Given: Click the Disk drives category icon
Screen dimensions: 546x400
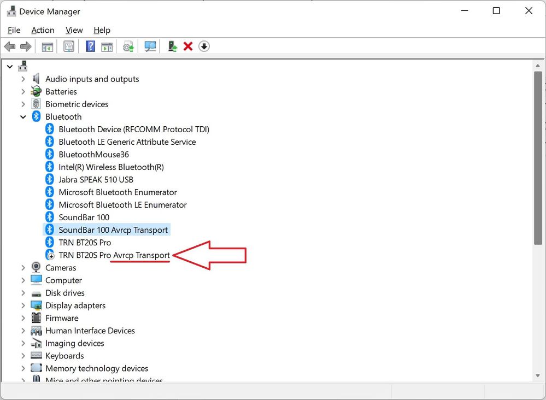Looking at the screenshot, I should [x=36, y=293].
